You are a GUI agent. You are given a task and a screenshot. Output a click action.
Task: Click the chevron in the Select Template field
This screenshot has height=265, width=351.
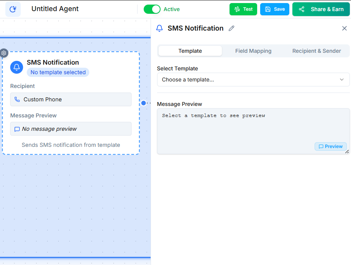(341, 80)
